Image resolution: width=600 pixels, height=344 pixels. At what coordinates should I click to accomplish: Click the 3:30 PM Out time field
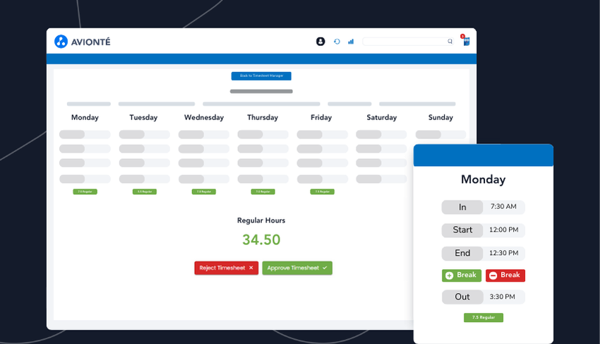pos(503,297)
